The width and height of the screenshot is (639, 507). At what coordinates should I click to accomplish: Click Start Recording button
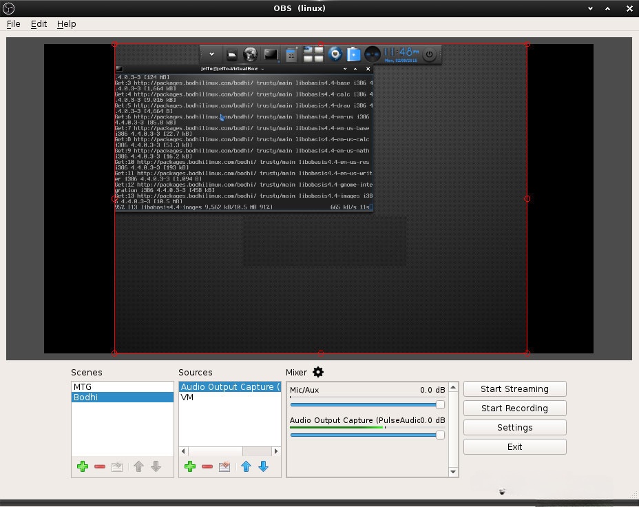click(x=514, y=408)
